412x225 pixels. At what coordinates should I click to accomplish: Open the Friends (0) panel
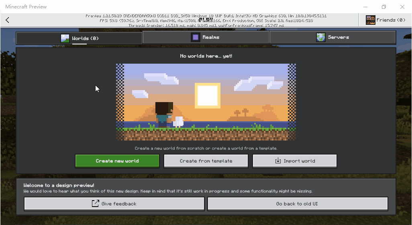(385, 20)
